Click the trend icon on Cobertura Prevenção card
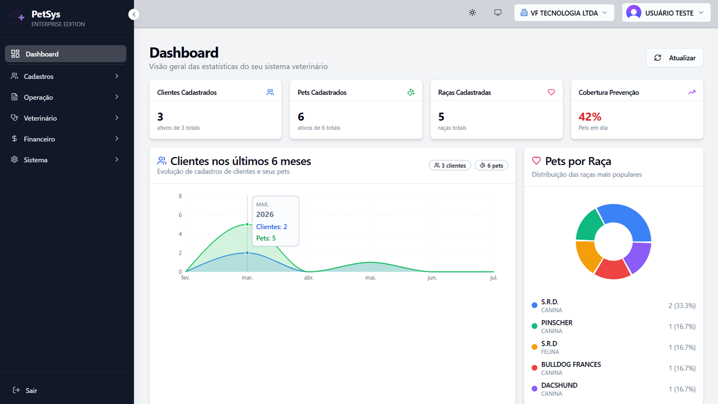Screen dimensions: 718x404 [x=692, y=92]
